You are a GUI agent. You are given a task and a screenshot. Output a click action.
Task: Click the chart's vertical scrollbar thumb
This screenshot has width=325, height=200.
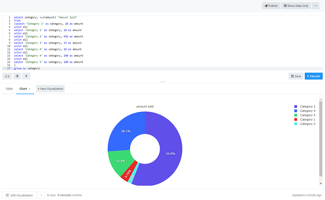[321, 139]
